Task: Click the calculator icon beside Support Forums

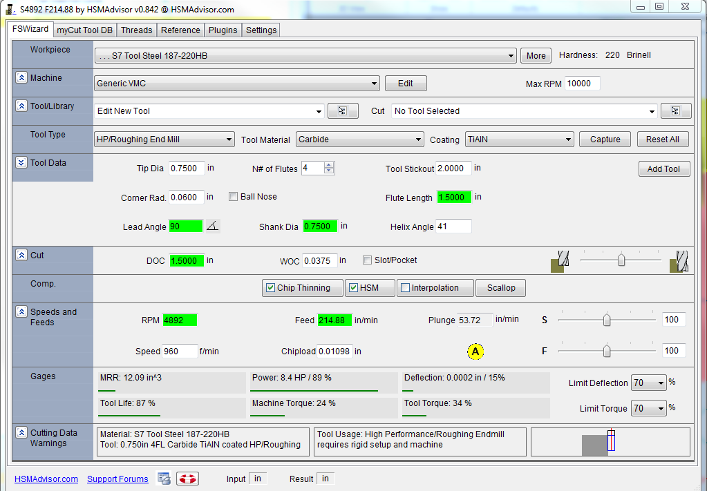Action: click(164, 479)
